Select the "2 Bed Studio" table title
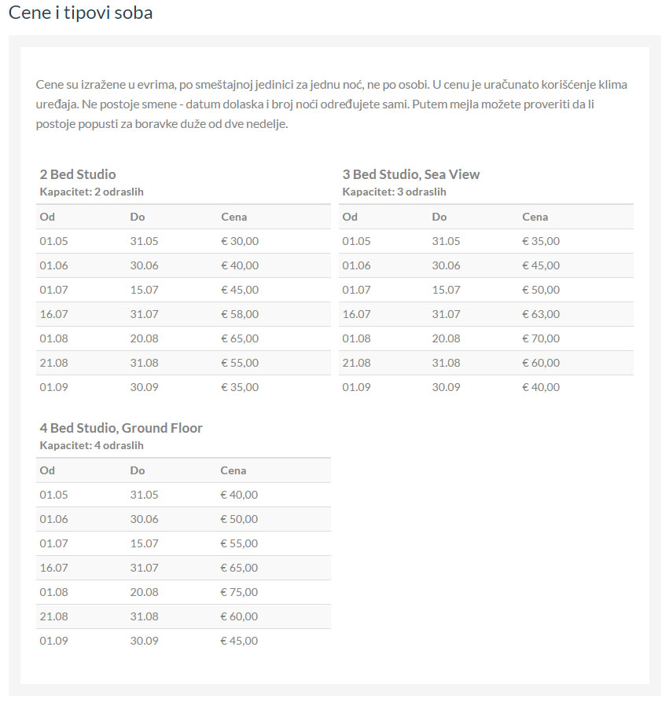 [x=78, y=174]
